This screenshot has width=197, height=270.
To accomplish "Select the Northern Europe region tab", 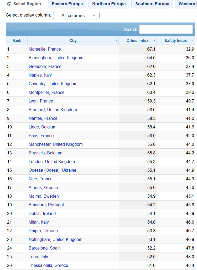I will click(x=109, y=4).
